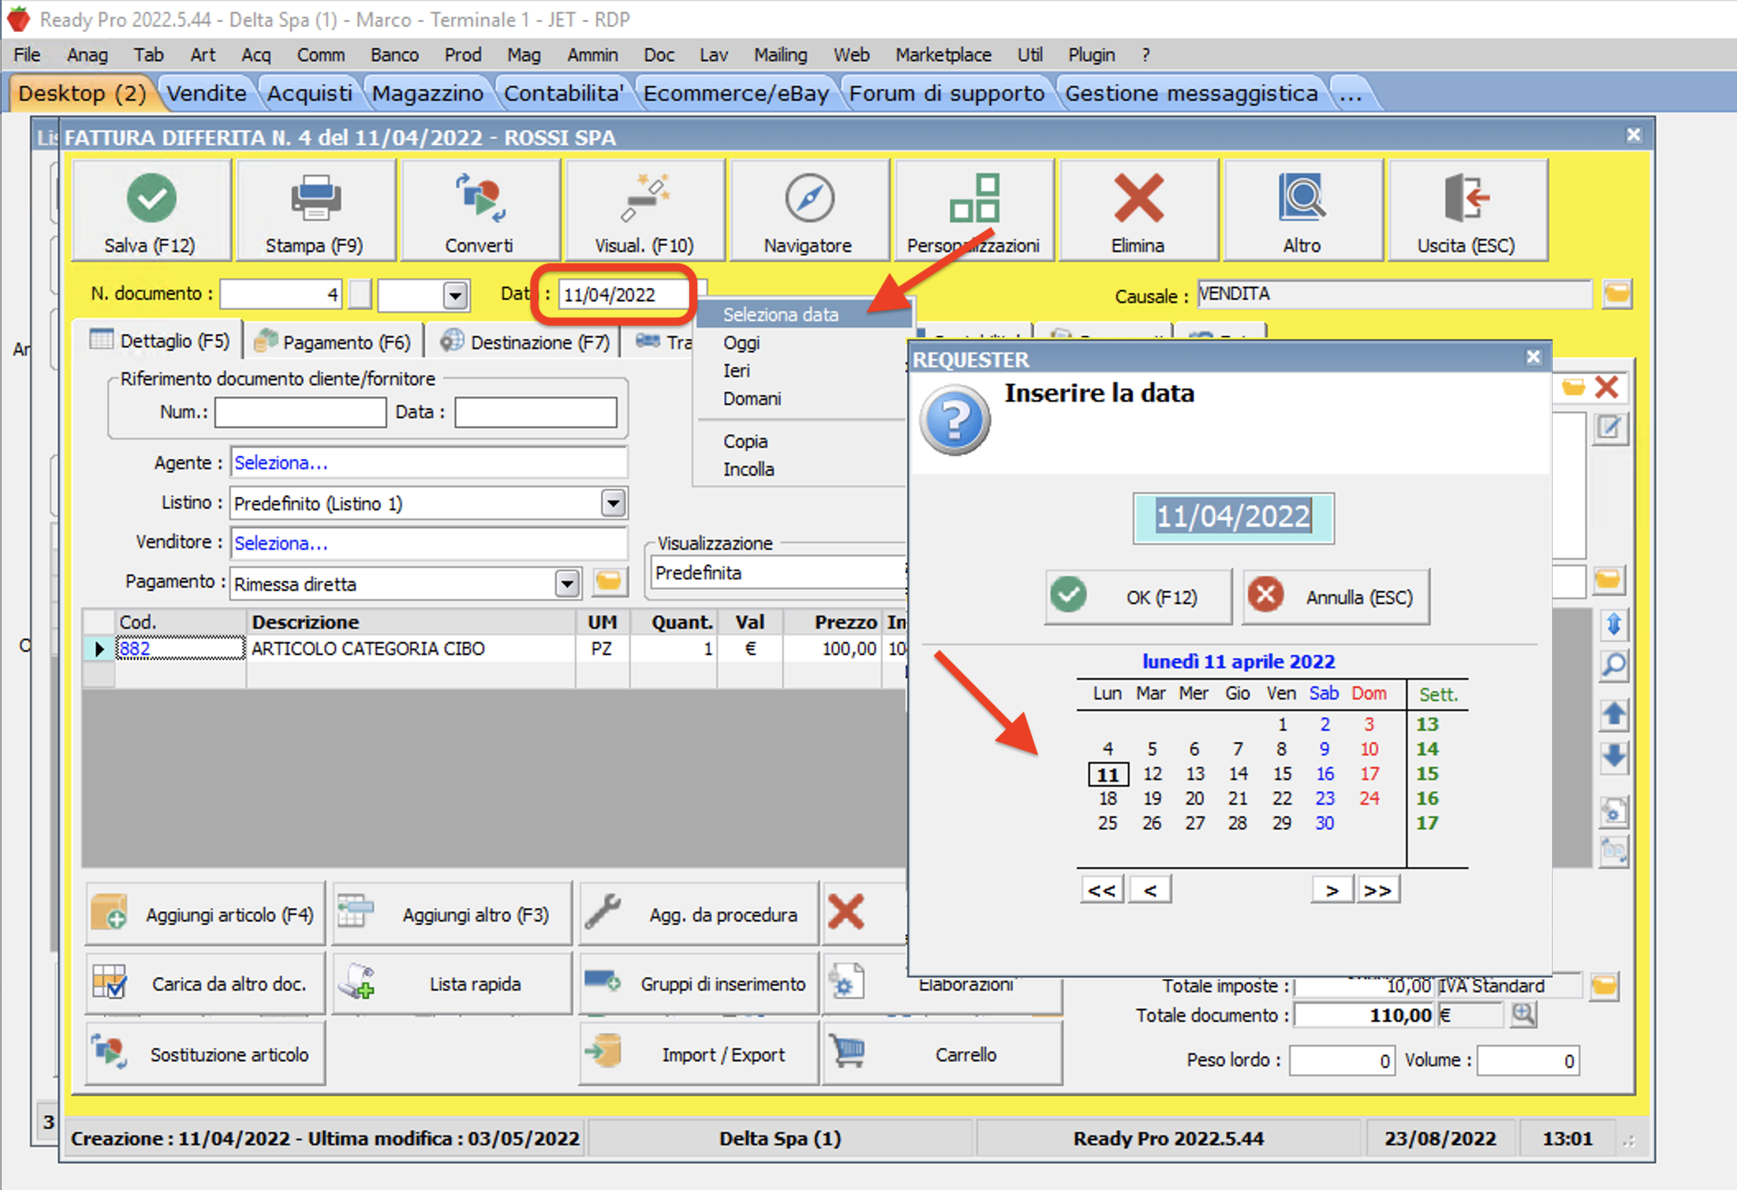Expand document series dropdown arrow
The image size is (1737, 1190).
click(455, 295)
